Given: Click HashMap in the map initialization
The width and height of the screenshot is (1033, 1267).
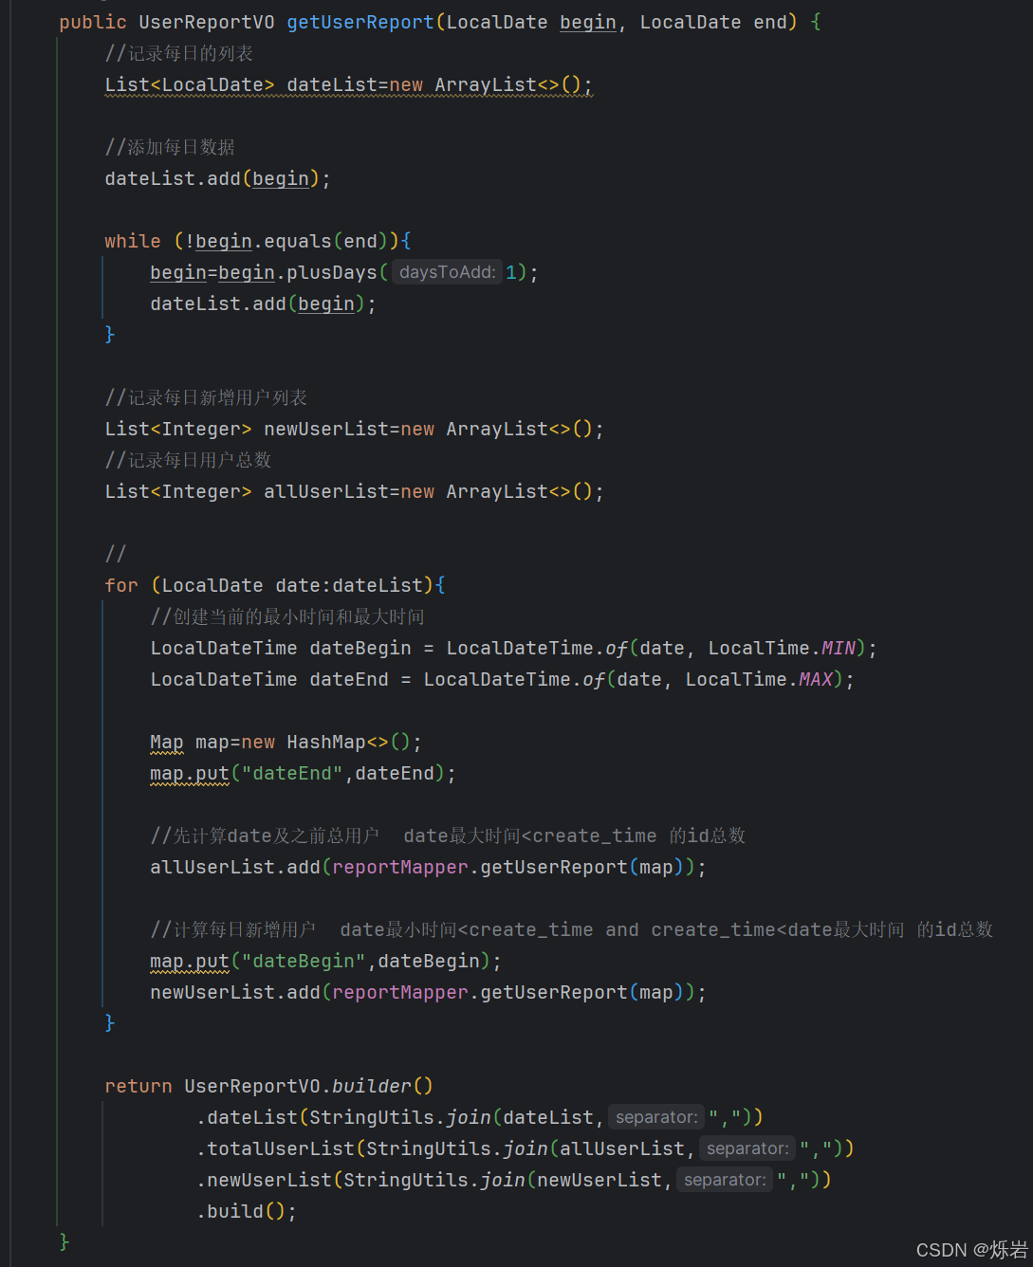Looking at the screenshot, I should 326,742.
